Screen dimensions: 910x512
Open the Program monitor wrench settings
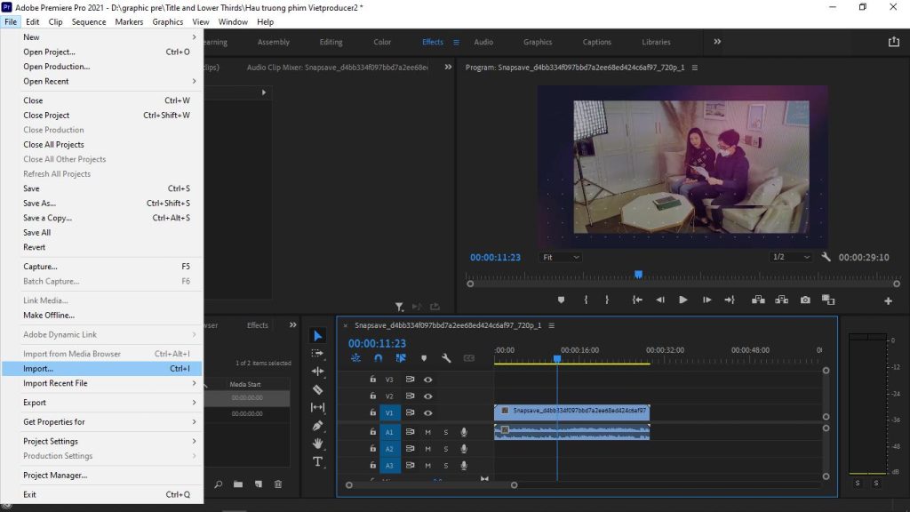(x=826, y=257)
